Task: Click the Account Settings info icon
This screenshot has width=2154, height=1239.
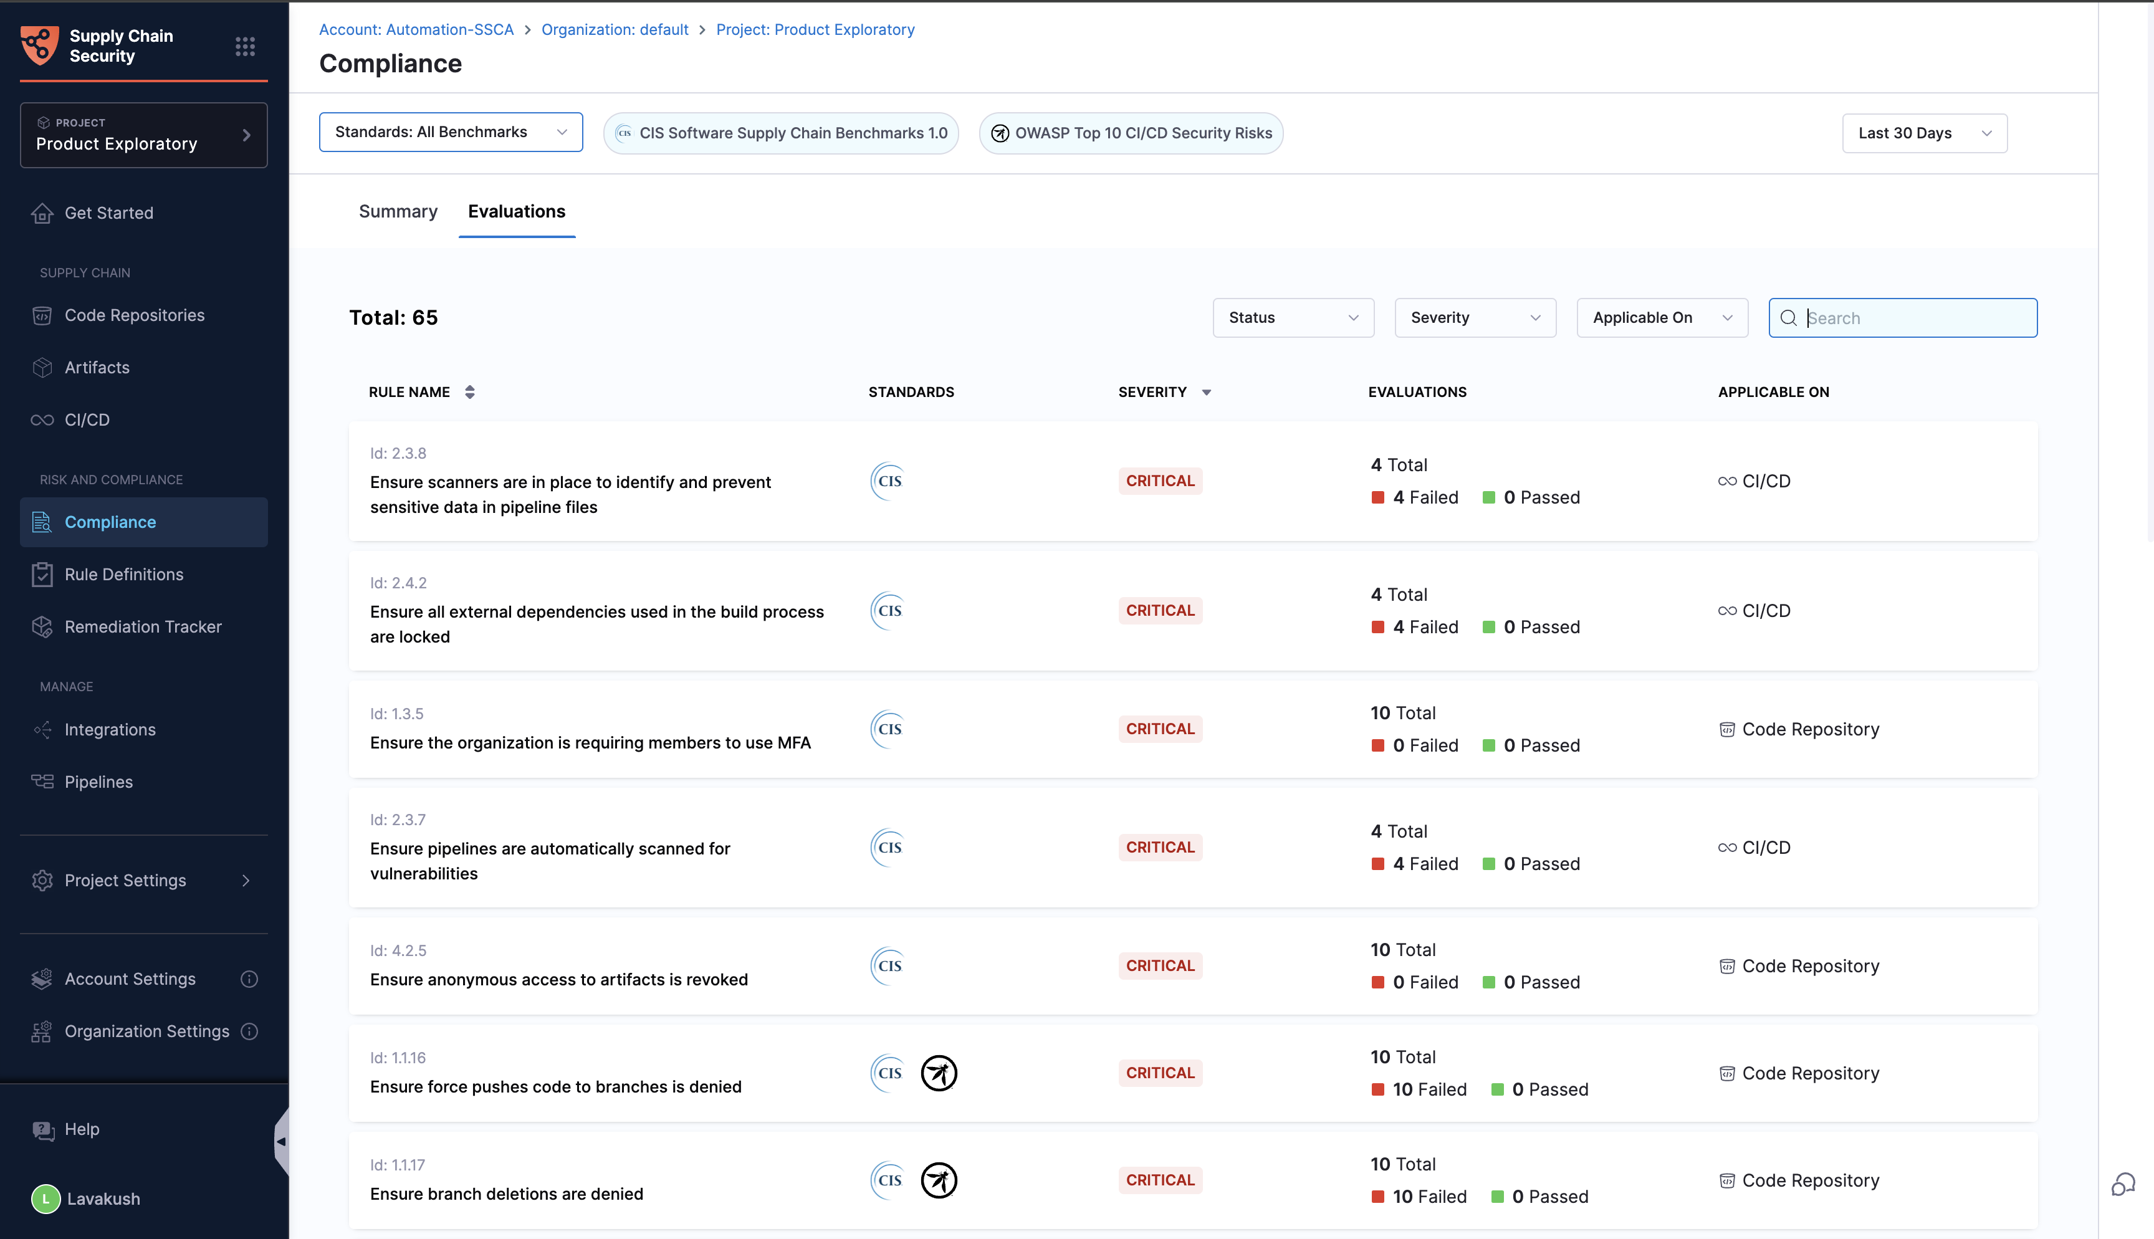Action: [x=249, y=980]
